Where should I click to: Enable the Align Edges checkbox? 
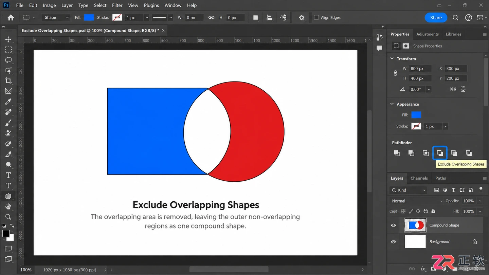pyautogui.click(x=316, y=18)
